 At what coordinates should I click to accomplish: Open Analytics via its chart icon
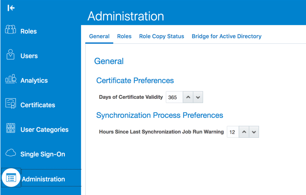pyautogui.click(x=11, y=79)
